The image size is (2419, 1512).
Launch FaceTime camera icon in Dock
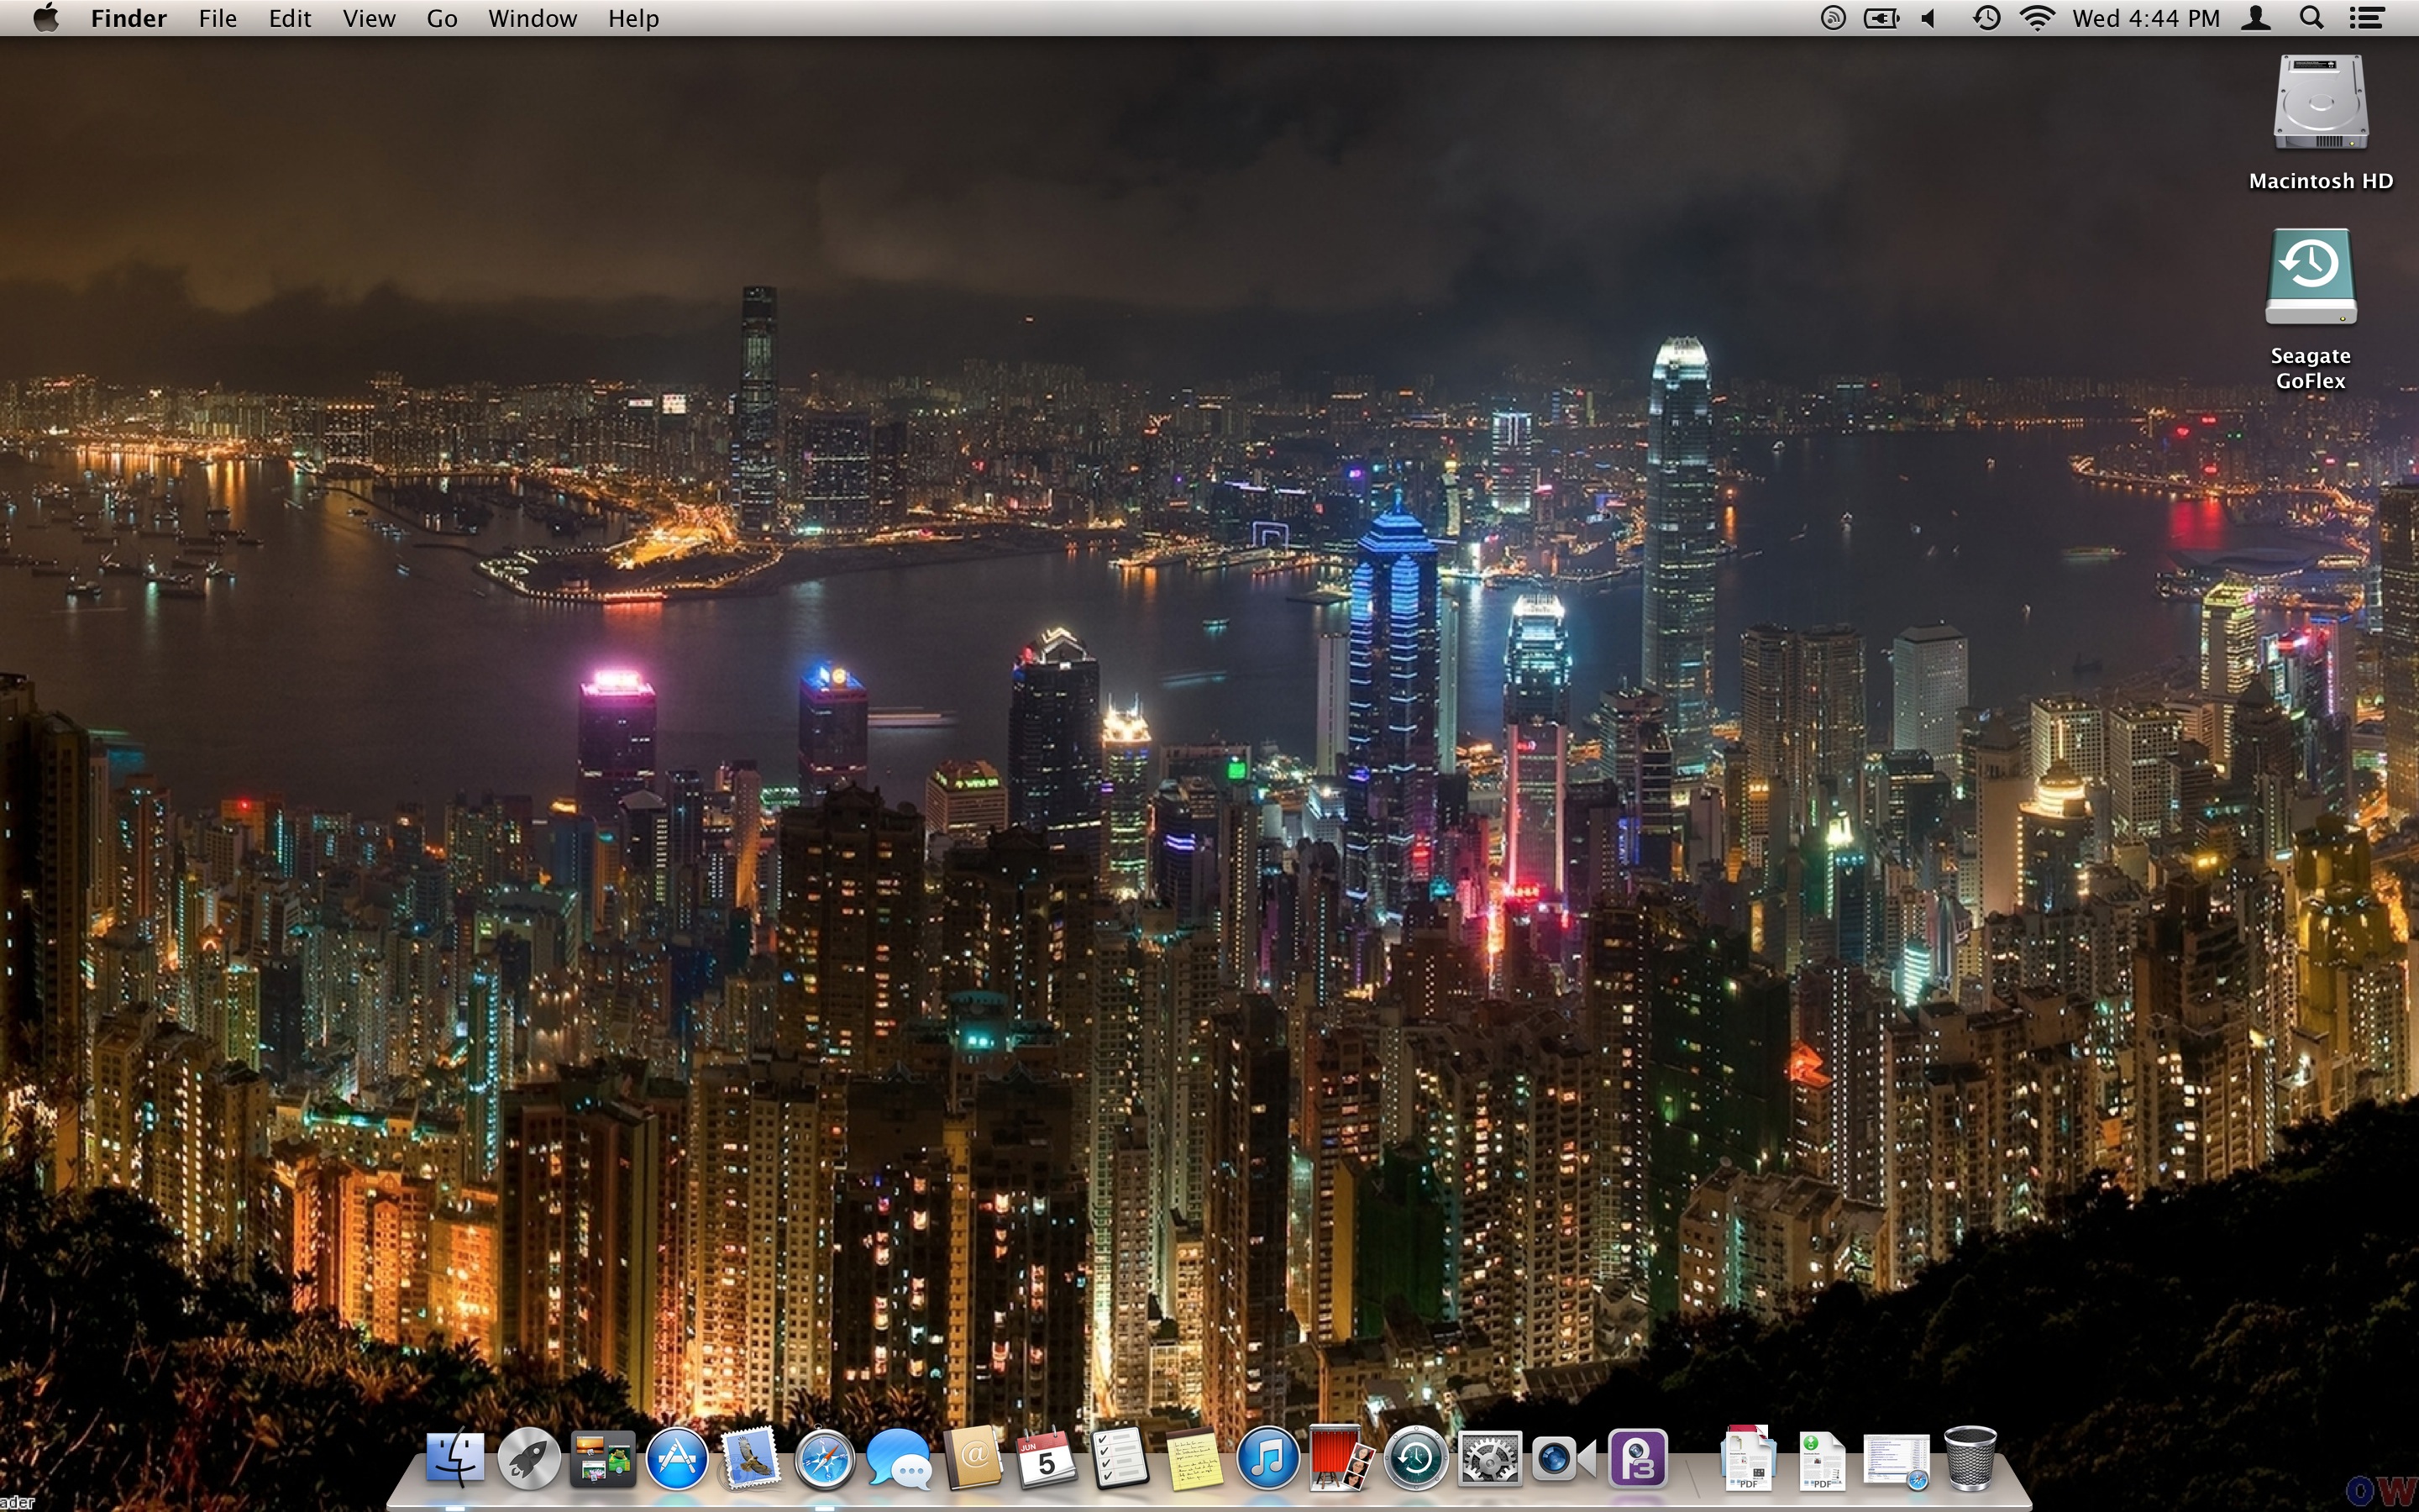(x=1563, y=1459)
